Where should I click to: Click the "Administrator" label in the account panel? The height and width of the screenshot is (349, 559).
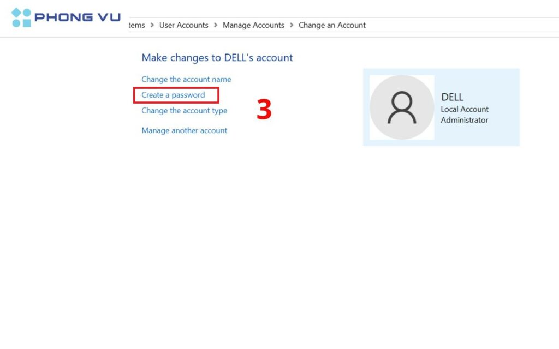(x=464, y=120)
